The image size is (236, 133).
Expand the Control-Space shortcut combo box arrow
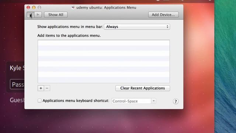coord(153,101)
